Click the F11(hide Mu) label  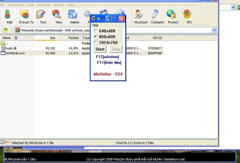109,62
